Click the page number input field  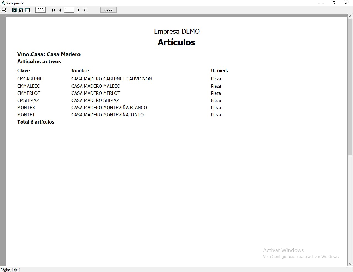point(69,10)
